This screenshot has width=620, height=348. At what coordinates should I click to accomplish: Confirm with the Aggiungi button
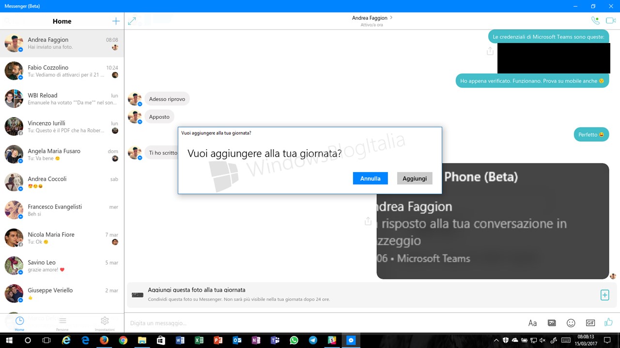(x=415, y=178)
